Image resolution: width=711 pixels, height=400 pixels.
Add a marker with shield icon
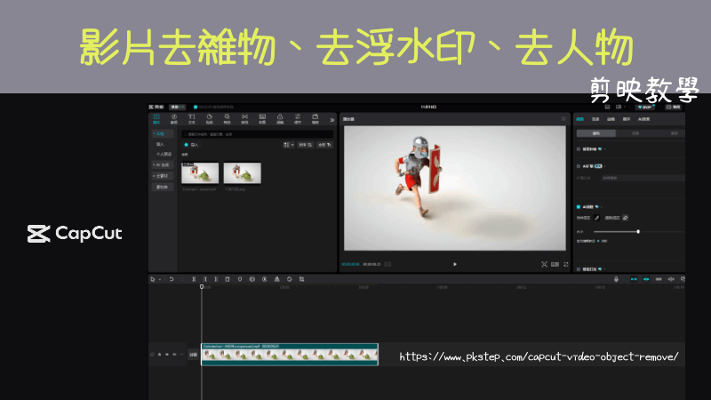point(240,279)
